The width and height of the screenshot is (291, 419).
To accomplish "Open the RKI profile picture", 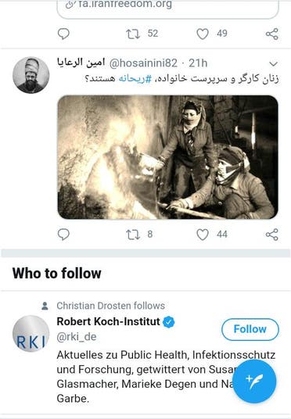I will [x=31, y=334].
